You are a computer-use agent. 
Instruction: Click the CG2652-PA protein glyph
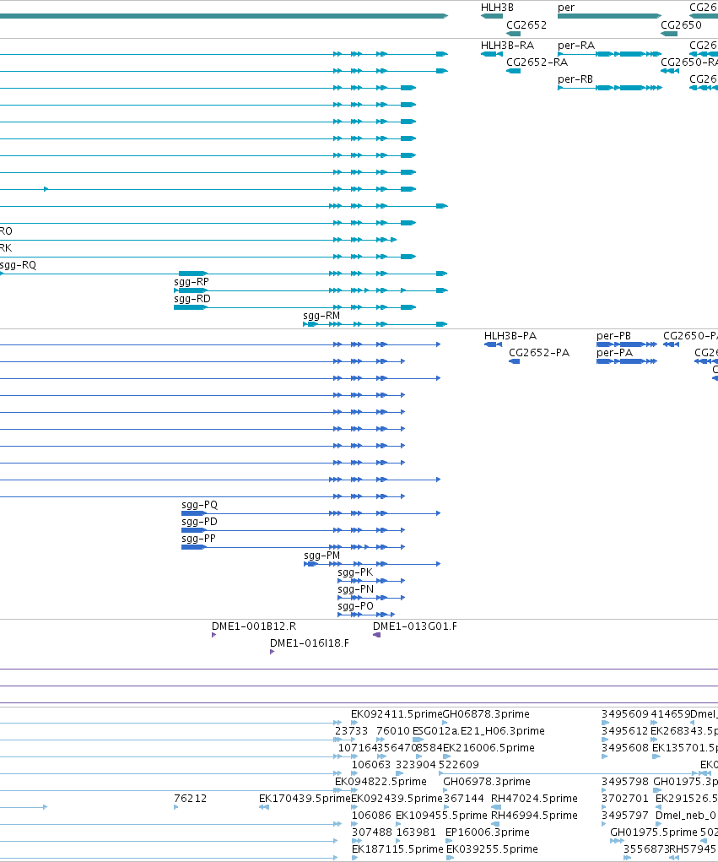click(514, 361)
